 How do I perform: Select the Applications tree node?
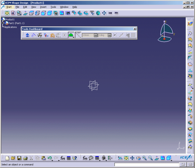[x=11, y=27]
